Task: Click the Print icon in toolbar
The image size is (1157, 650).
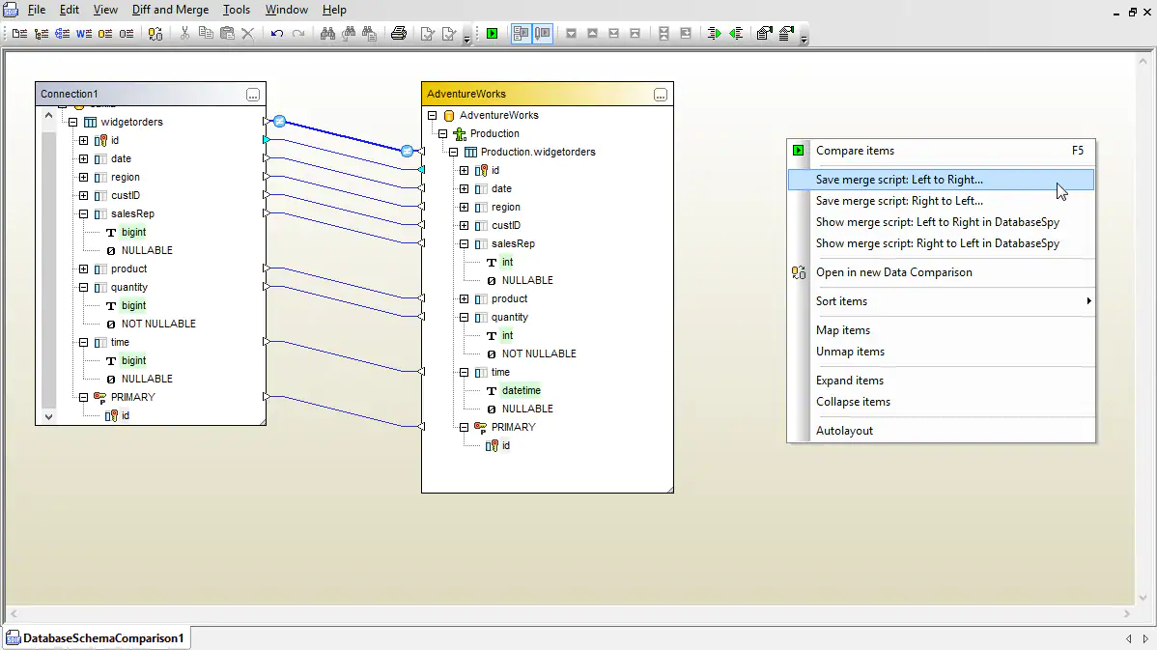Action: (x=398, y=34)
